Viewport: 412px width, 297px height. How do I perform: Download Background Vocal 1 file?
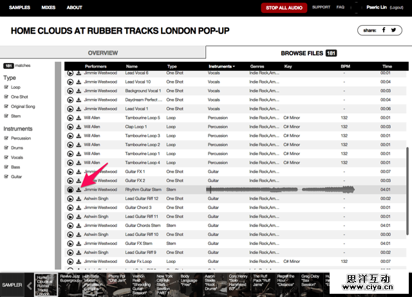79,91
